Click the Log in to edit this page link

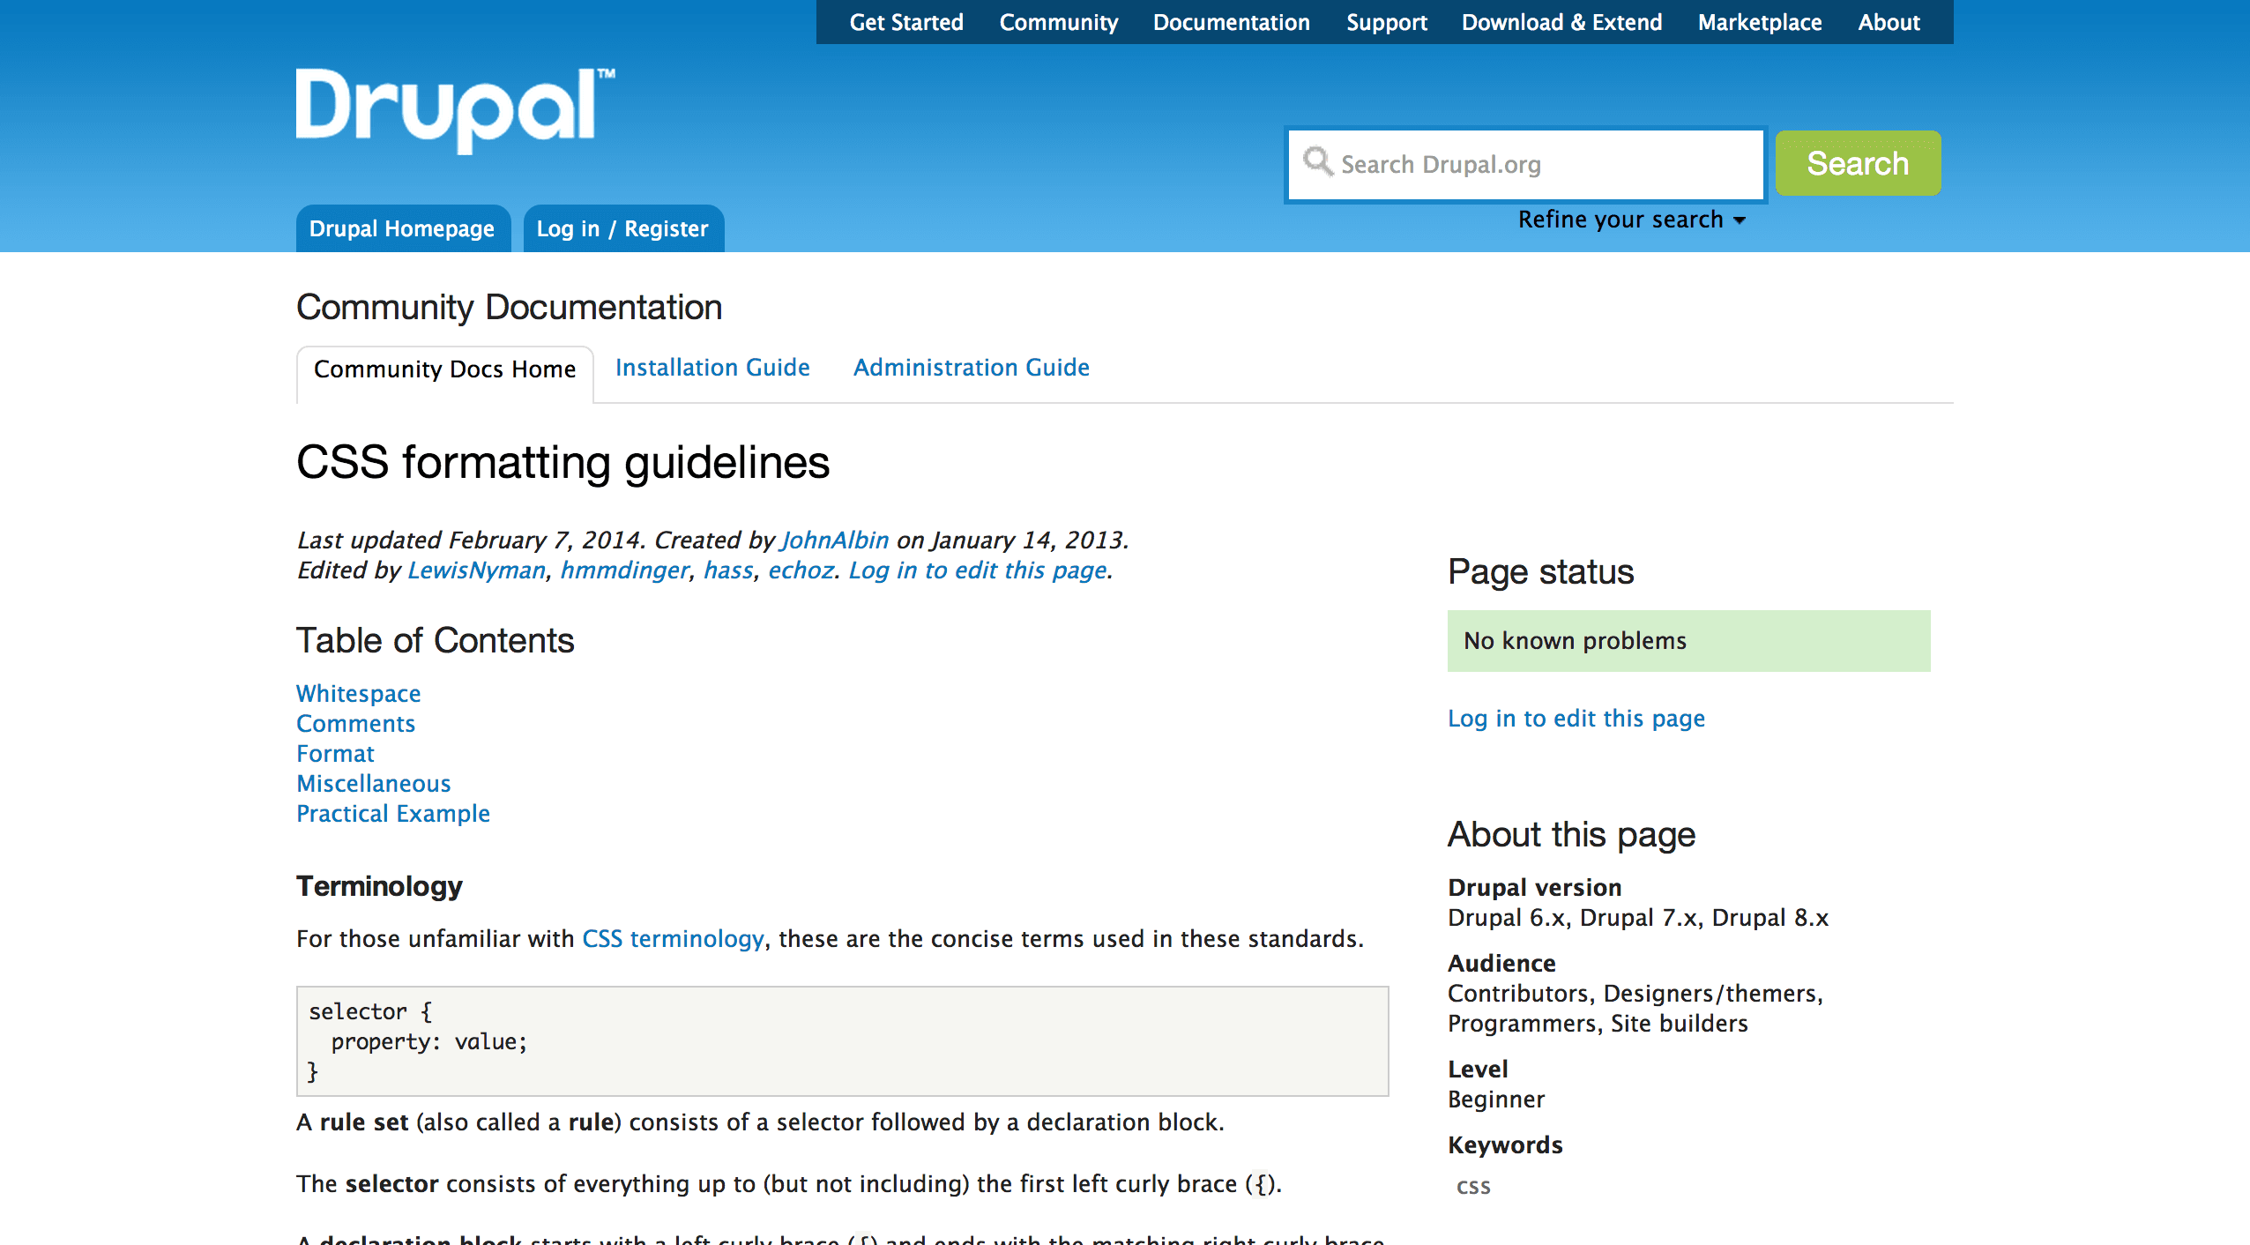pyautogui.click(x=1576, y=716)
